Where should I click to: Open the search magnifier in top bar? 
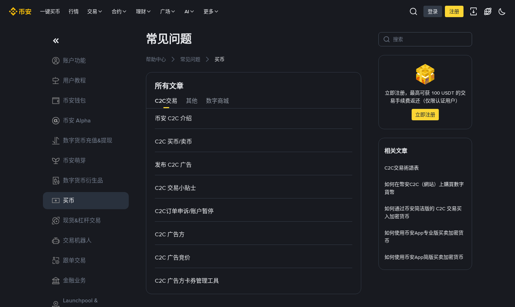pyautogui.click(x=413, y=12)
